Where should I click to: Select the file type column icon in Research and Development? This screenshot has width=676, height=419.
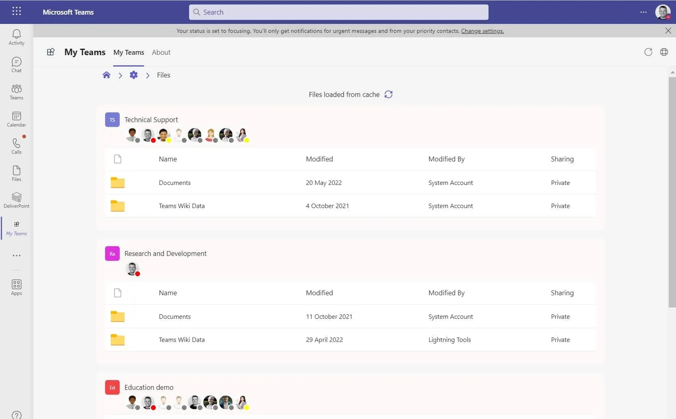click(118, 293)
